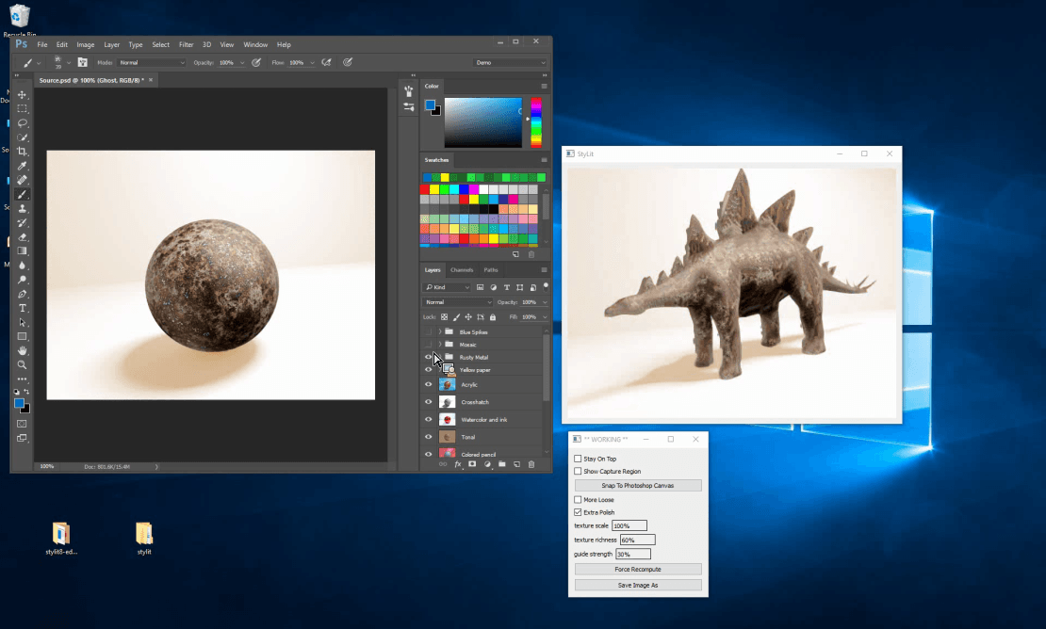1046x629 pixels.
Task: Select the Rectangular Marquee tool
Action: [x=22, y=108]
